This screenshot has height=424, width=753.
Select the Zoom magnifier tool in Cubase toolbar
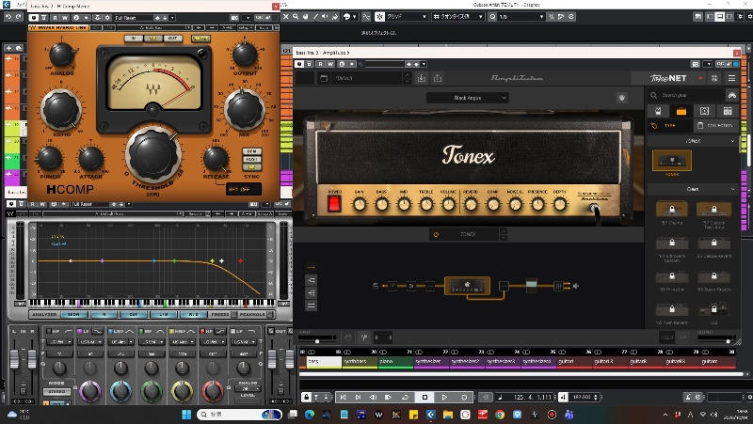(296, 16)
